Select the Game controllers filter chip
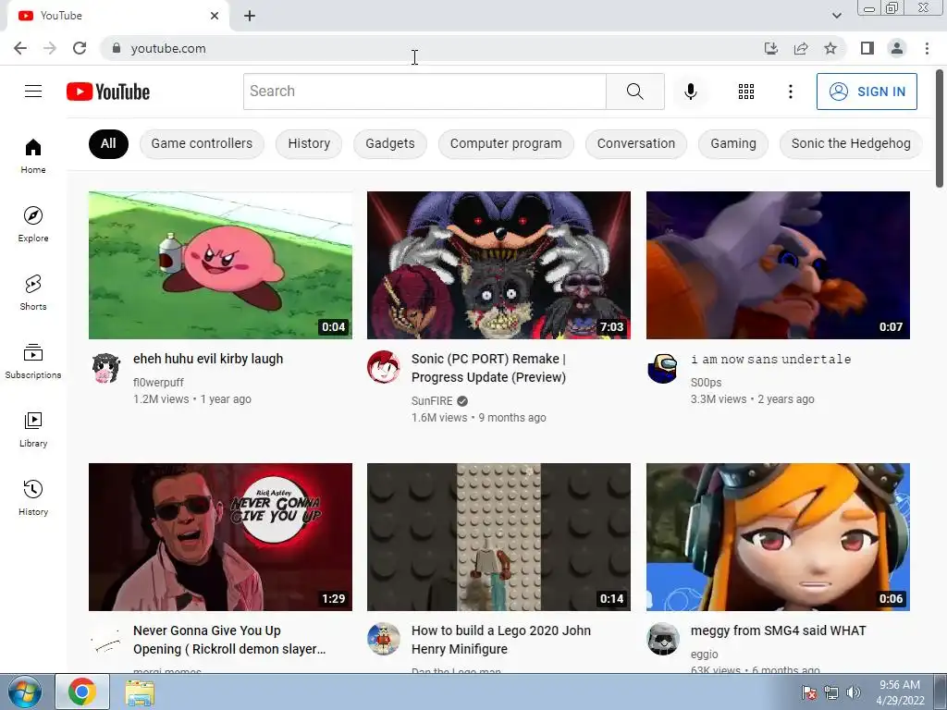 (x=202, y=143)
